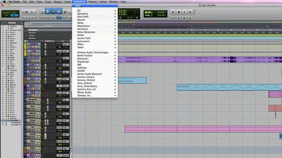Select Master 1 in the Tracks list
Screen dimensions: 282x158
click(12, 116)
